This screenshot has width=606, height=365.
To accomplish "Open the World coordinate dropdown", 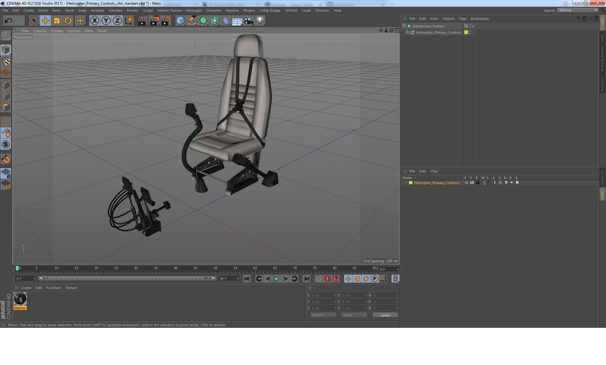I will click(x=324, y=315).
